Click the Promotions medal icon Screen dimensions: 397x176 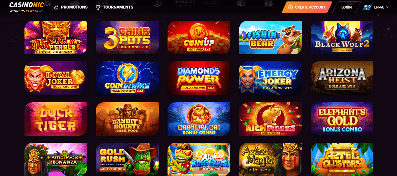[56, 7]
